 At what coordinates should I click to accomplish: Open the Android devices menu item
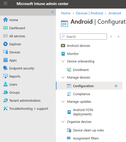tap(79, 46)
